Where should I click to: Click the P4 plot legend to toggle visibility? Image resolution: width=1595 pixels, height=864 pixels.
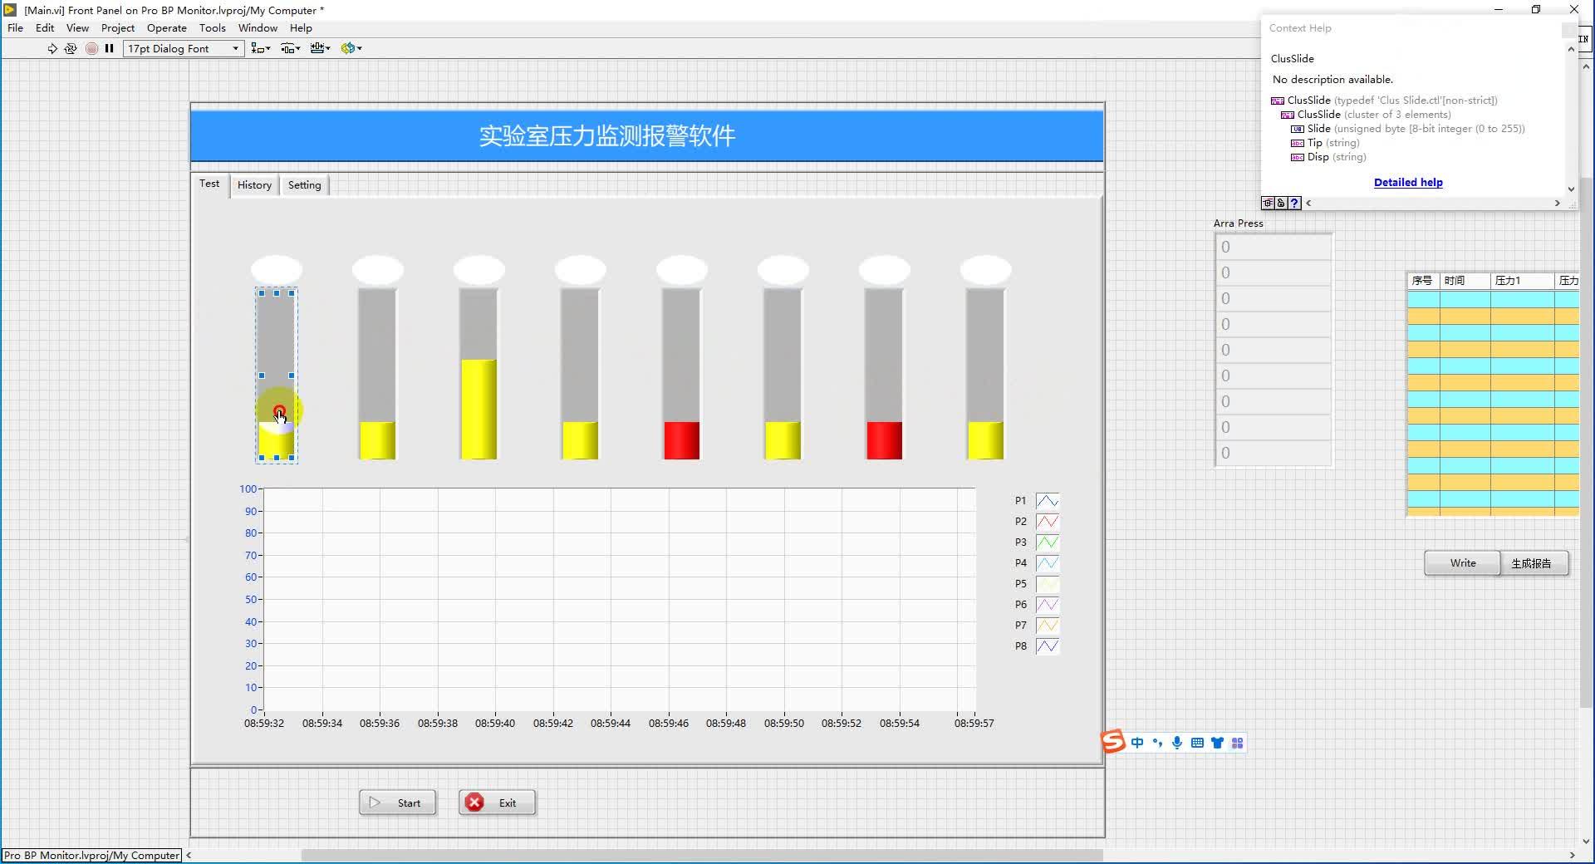click(1047, 562)
